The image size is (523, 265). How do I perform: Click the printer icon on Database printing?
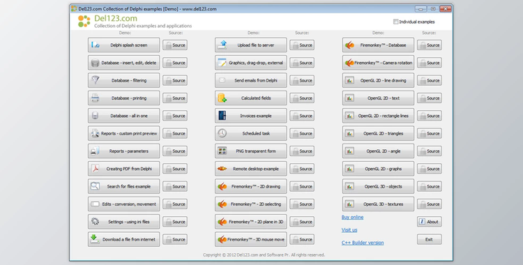tap(95, 98)
